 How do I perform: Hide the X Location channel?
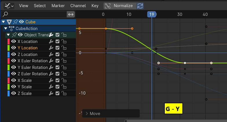point(14,42)
